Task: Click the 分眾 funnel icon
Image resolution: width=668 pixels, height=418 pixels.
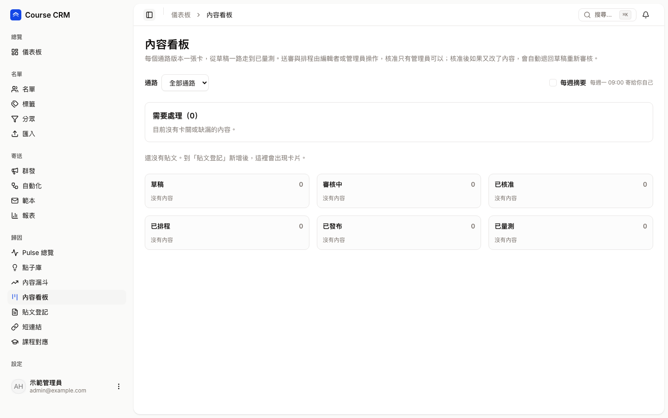Action: tap(15, 119)
